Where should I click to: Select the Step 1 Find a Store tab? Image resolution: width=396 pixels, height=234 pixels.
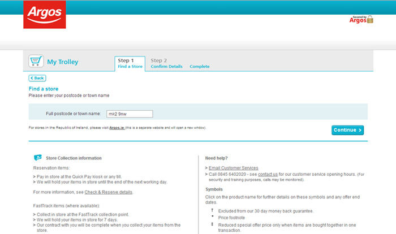coord(130,63)
